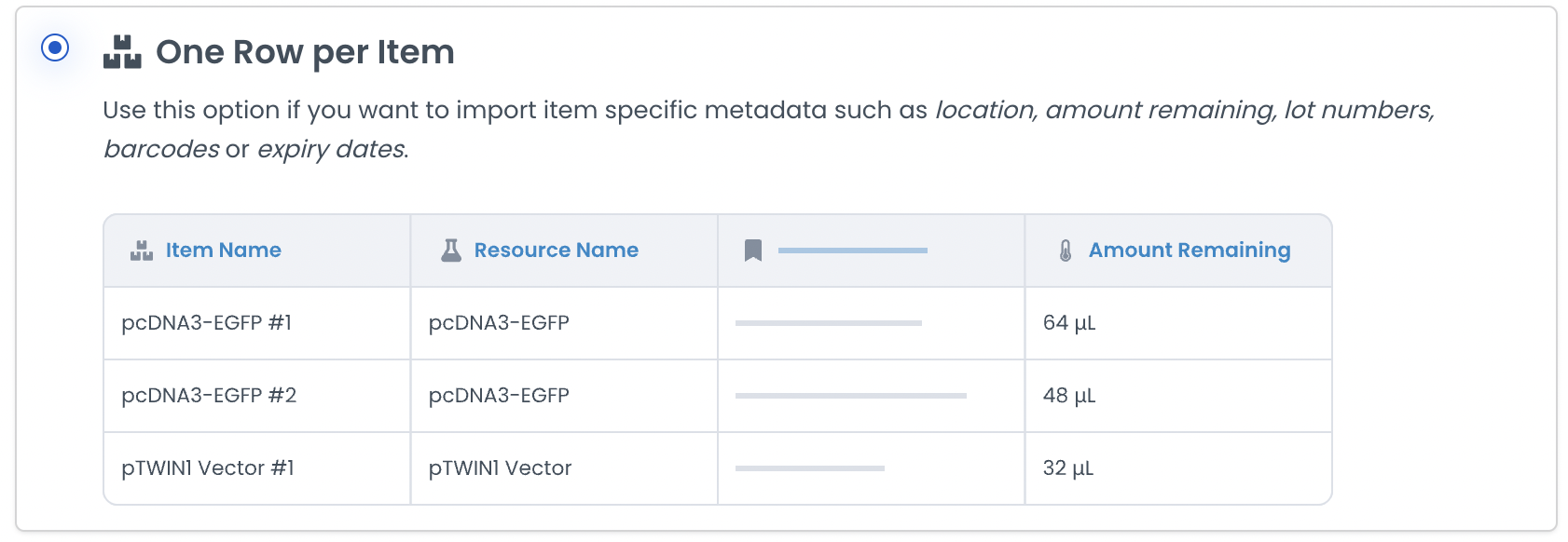Click the pTWIN1 Vector resource name cell
The height and width of the screenshot is (542, 1568).
pos(500,468)
